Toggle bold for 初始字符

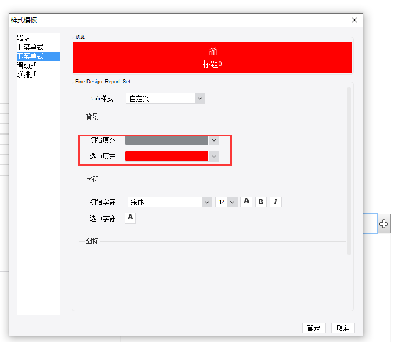pyautogui.click(x=261, y=202)
